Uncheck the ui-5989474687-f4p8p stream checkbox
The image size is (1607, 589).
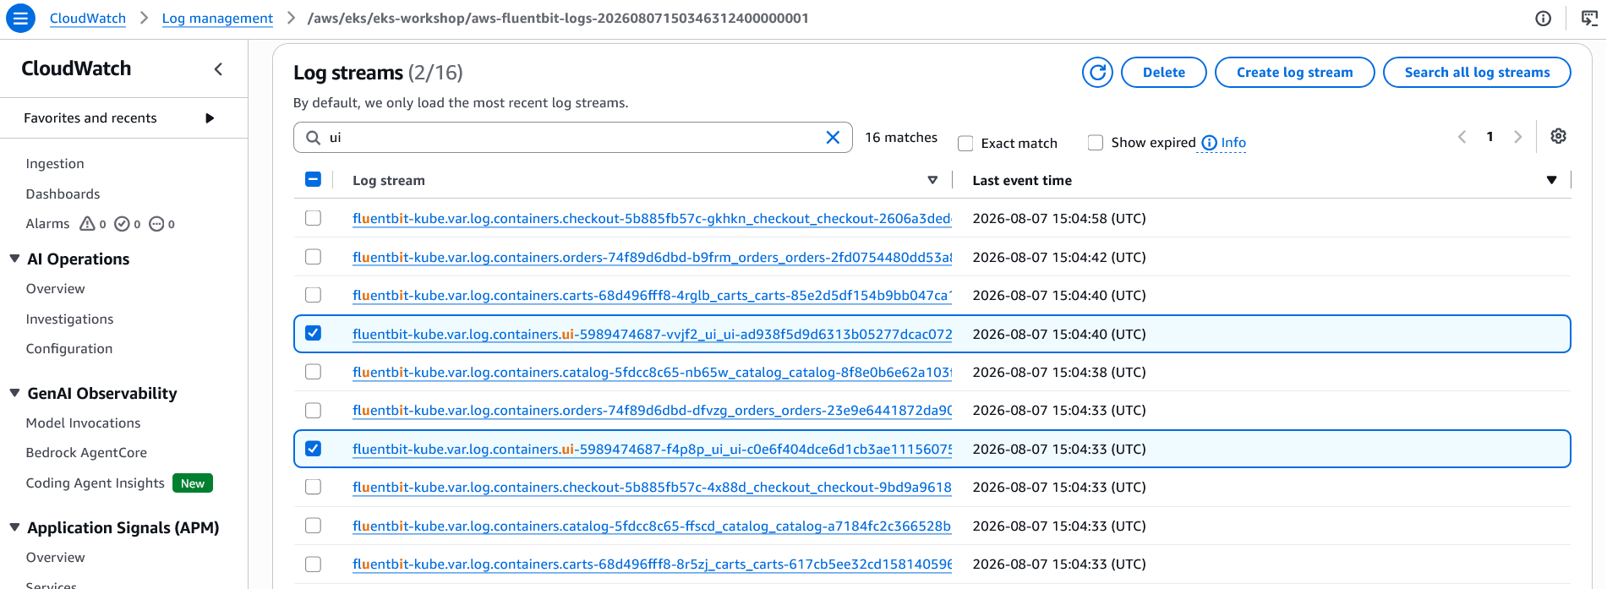[313, 449]
